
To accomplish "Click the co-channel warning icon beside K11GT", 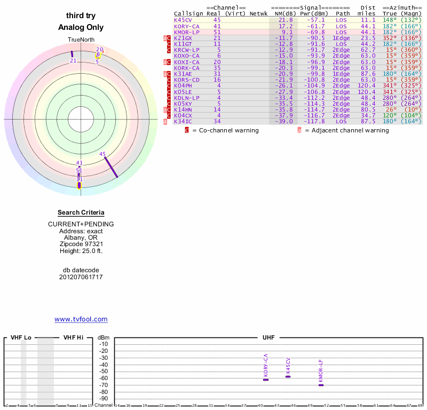I will pos(169,44).
